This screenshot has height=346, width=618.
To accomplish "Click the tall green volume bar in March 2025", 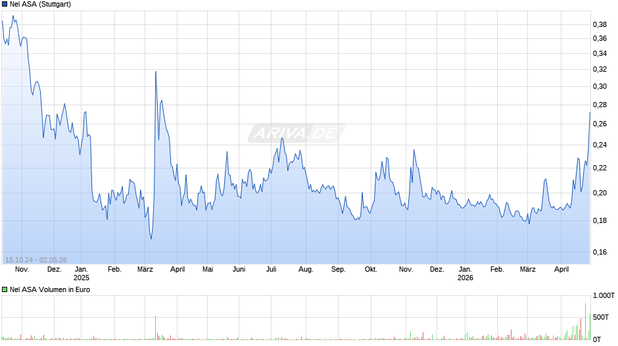I will [x=155, y=328].
